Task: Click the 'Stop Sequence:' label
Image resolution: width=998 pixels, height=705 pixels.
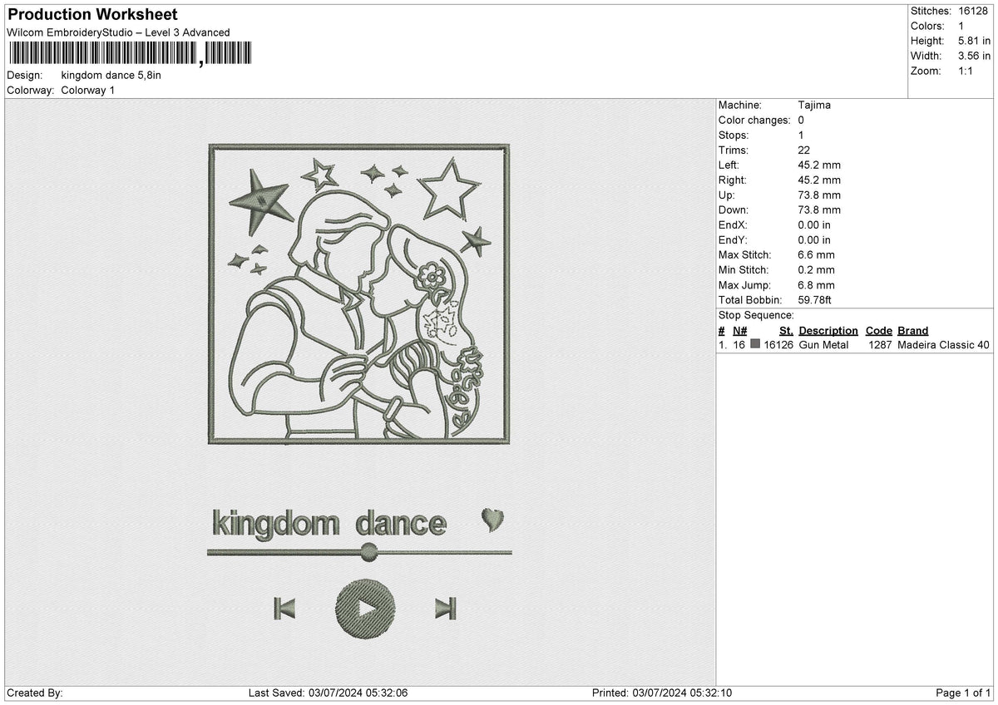Action: [x=756, y=315]
